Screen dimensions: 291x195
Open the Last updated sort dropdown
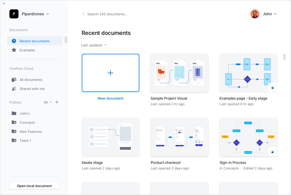94,45
